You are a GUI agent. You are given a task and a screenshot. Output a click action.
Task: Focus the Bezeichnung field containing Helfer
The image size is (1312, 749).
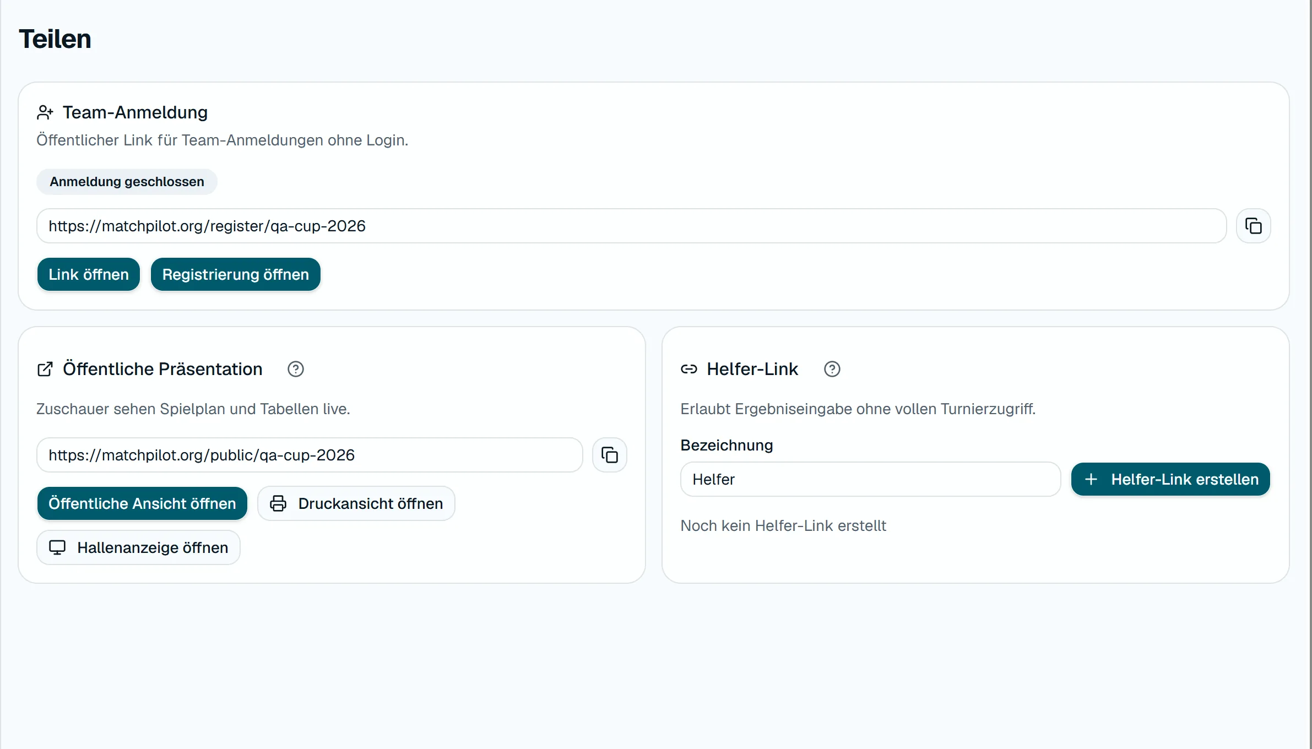(870, 479)
